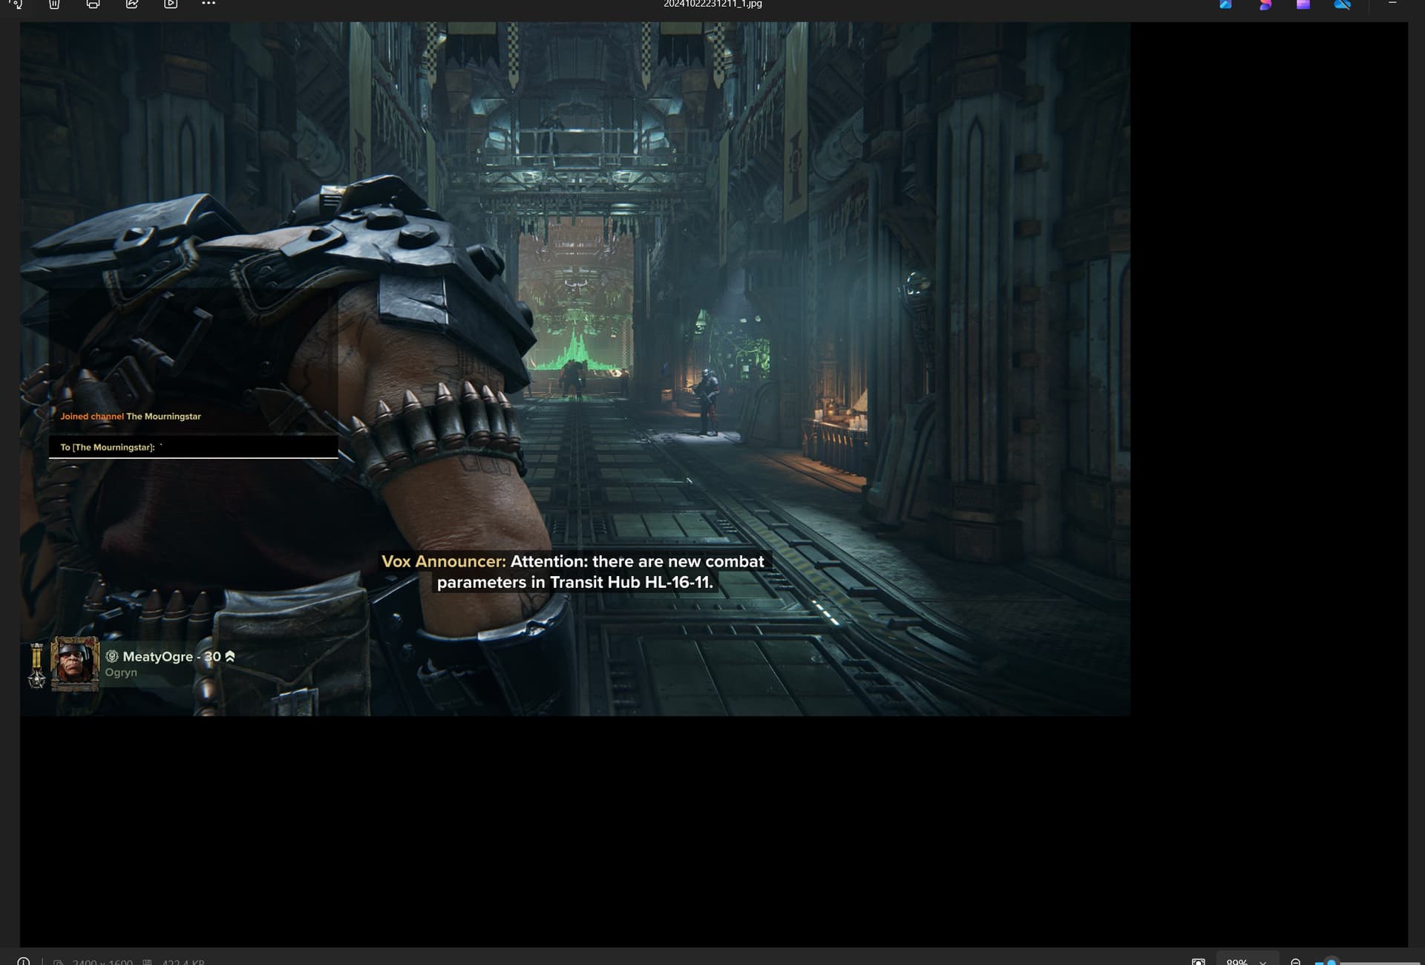Share the photo with the share icon
Screen dimensions: 1425x965
pos(132,4)
